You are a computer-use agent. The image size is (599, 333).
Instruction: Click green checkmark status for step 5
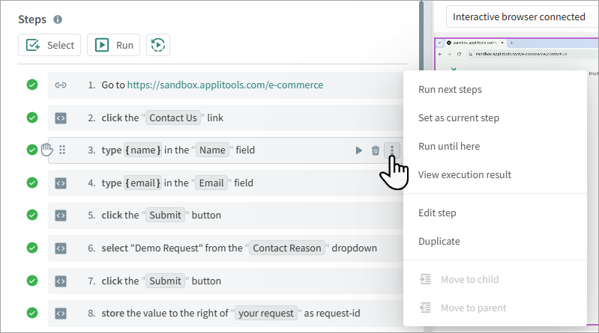point(32,216)
